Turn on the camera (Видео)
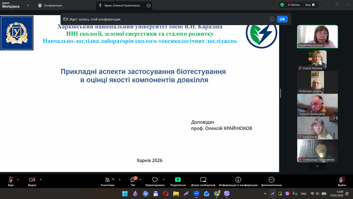This screenshot has height=199, width=353. (32, 180)
